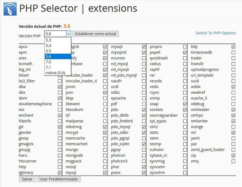The height and width of the screenshot is (187, 242).
Task: Enable the uploadprogress extension checkbox
Action: tap(233, 70)
